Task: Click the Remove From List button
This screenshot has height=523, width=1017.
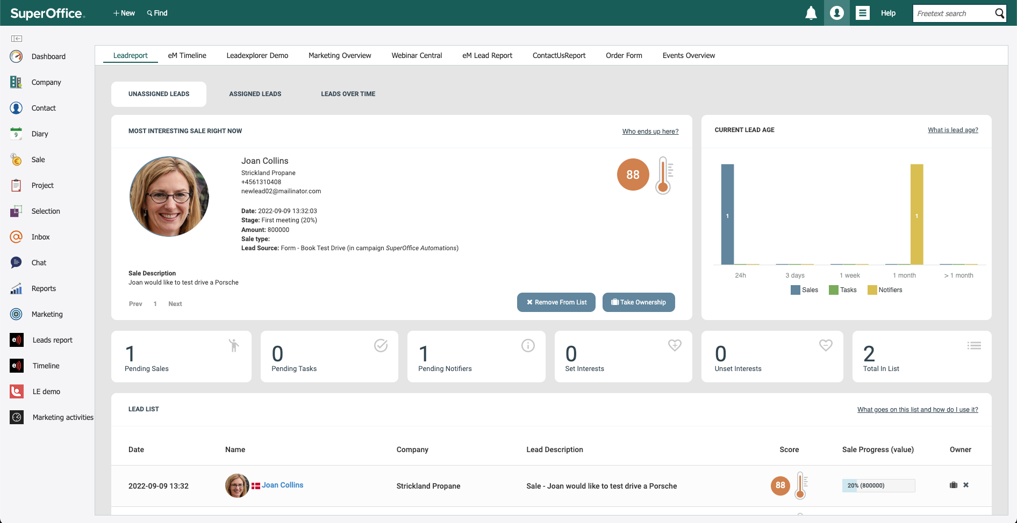Action: click(x=556, y=302)
